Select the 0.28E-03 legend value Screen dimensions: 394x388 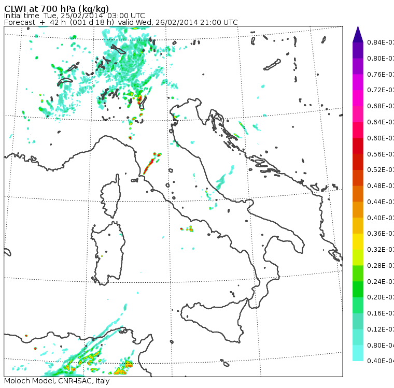(381, 265)
